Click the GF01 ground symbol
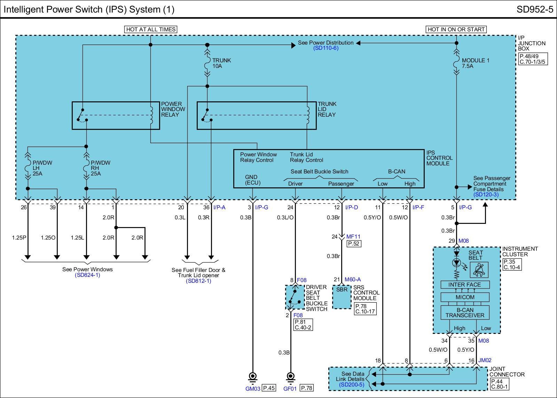 click(290, 376)
